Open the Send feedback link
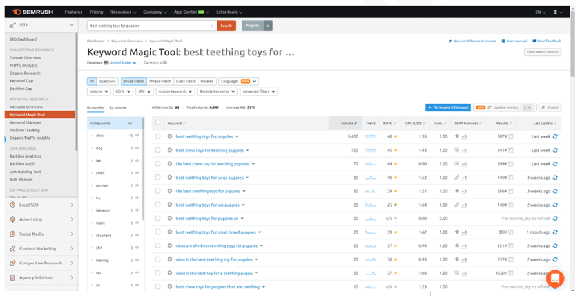Image resolution: width=580 pixels, height=296 pixels. tap(546, 41)
